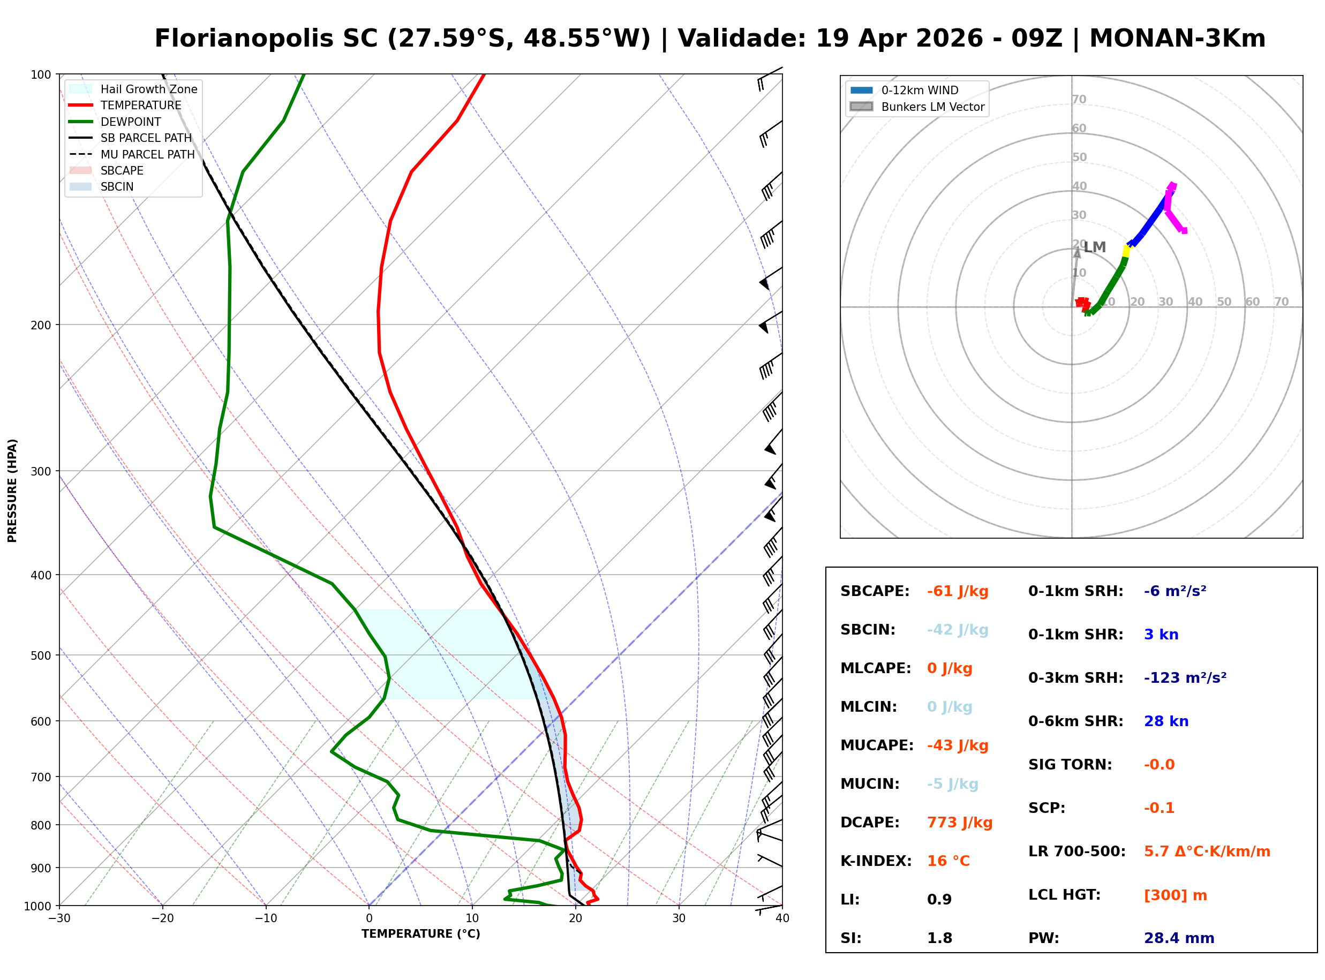The width and height of the screenshot is (1325, 980).
Task: Click the blue SBCIN legend swatch
Action: click(x=81, y=187)
